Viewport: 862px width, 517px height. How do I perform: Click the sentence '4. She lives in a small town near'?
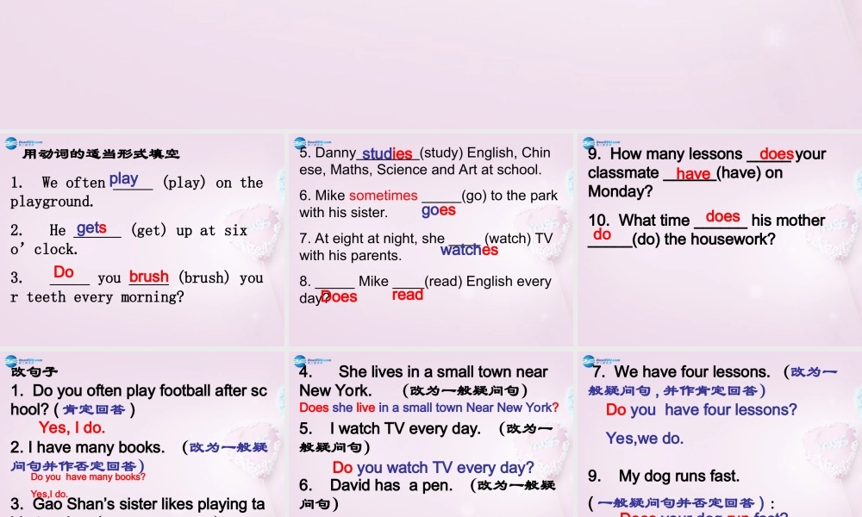point(423,372)
